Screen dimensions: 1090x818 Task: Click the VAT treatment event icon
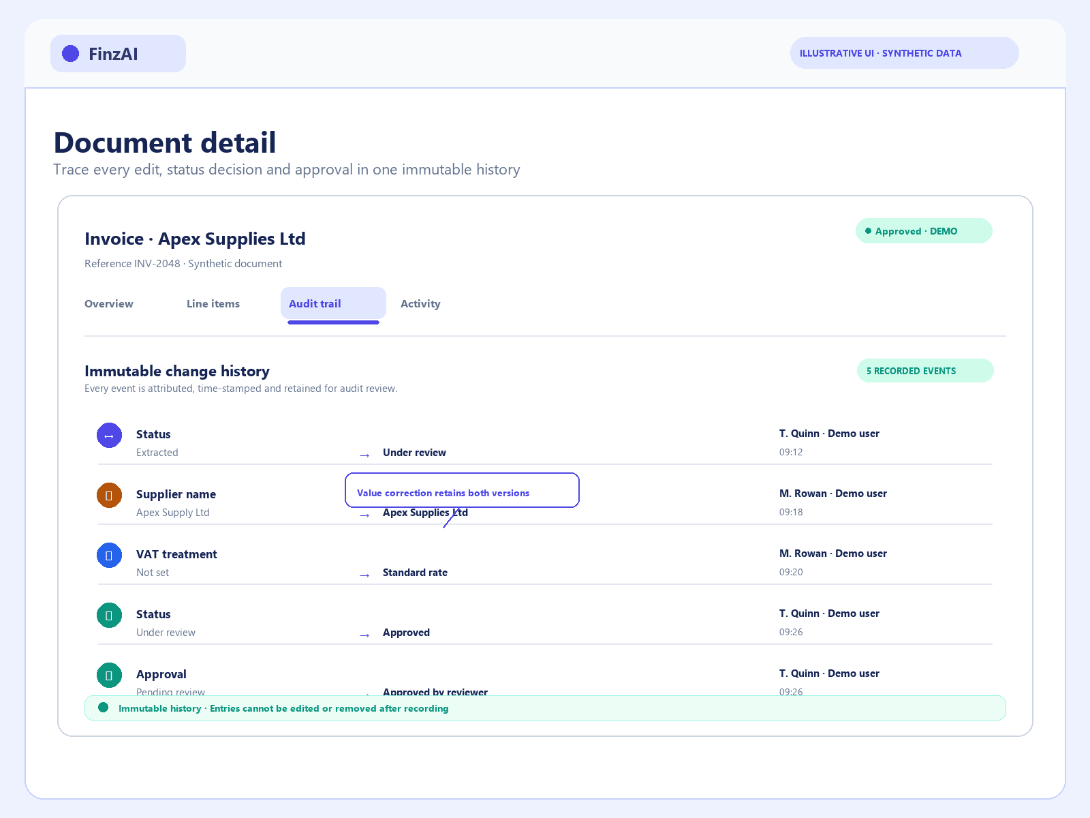click(x=109, y=556)
